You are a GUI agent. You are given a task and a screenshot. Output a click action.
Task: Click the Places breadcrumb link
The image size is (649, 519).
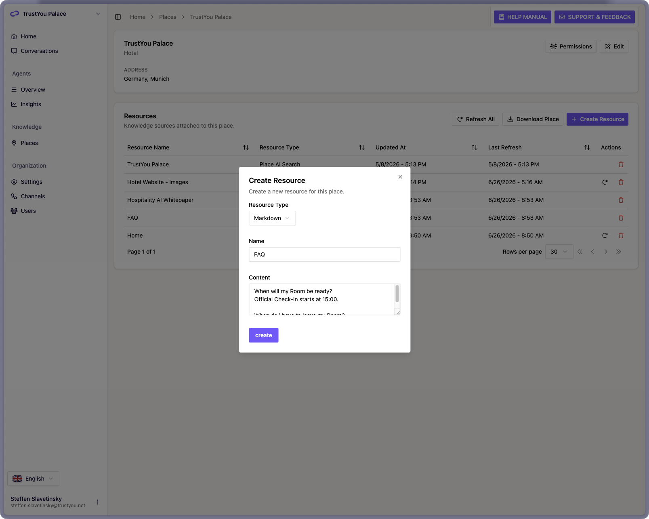tap(168, 17)
